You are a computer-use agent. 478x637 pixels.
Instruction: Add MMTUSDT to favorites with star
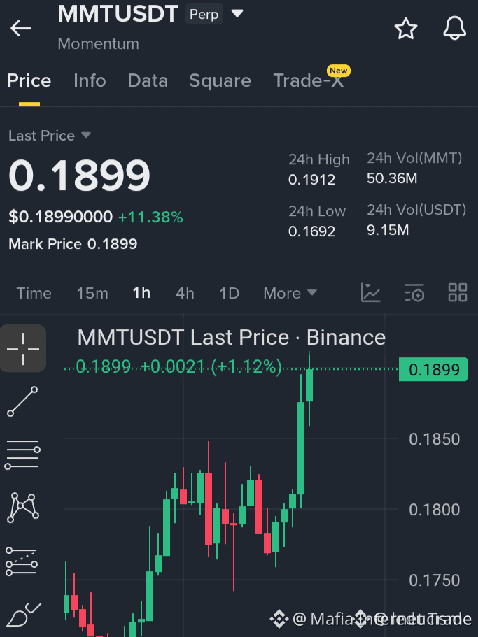[406, 29]
